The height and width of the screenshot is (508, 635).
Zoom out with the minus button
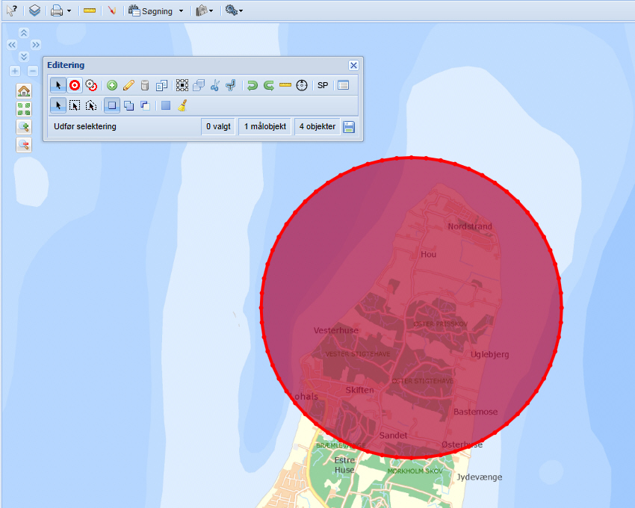tap(33, 71)
